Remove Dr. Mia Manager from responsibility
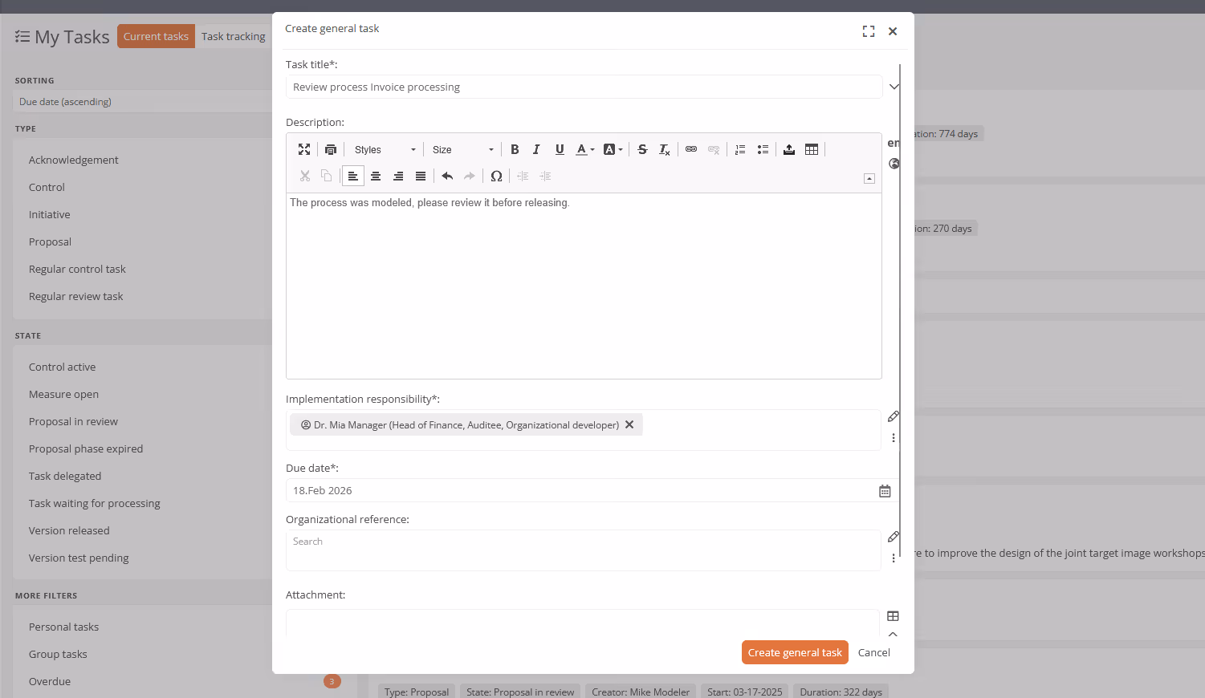 tap(629, 424)
